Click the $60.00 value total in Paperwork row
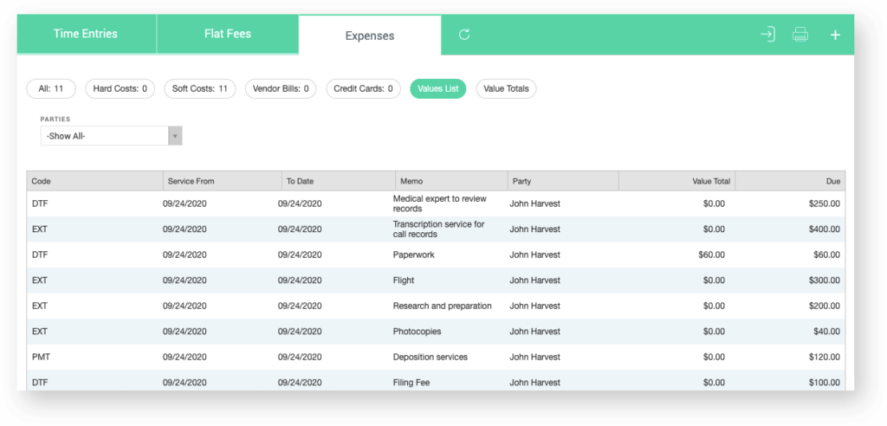The height and width of the screenshot is (426, 887). pos(712,255)
